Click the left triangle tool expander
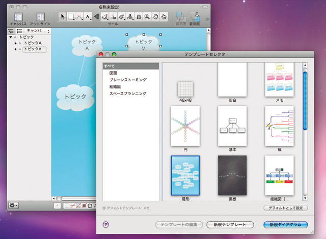The image size is (326, 239). pyautogui.click(x=96, y=16)
